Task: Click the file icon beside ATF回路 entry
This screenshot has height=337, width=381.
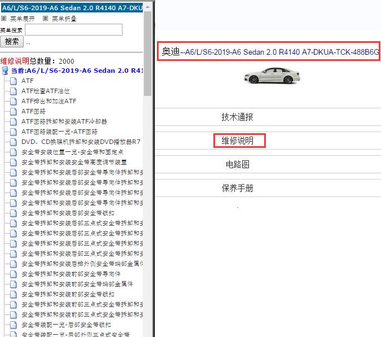Action: pos(14,112)
